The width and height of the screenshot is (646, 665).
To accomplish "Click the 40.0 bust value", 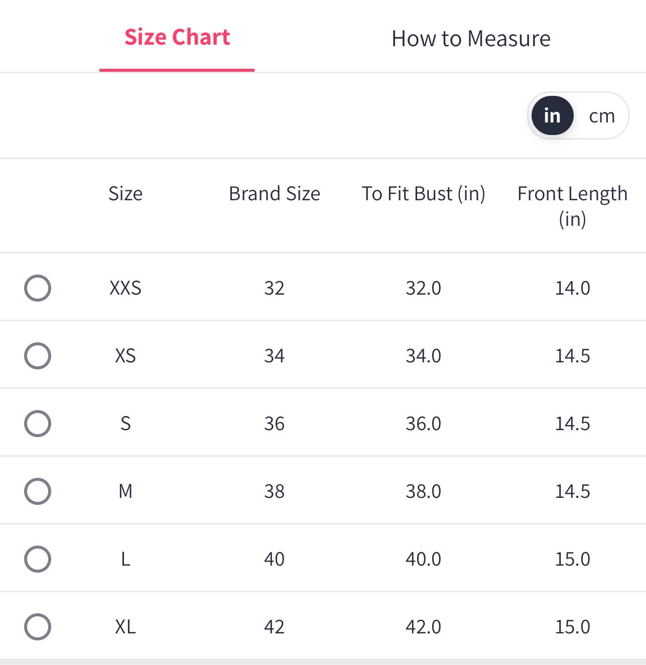I will point(423,559).
